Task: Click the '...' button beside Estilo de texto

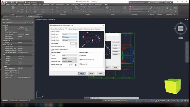Action: [76, 34]
